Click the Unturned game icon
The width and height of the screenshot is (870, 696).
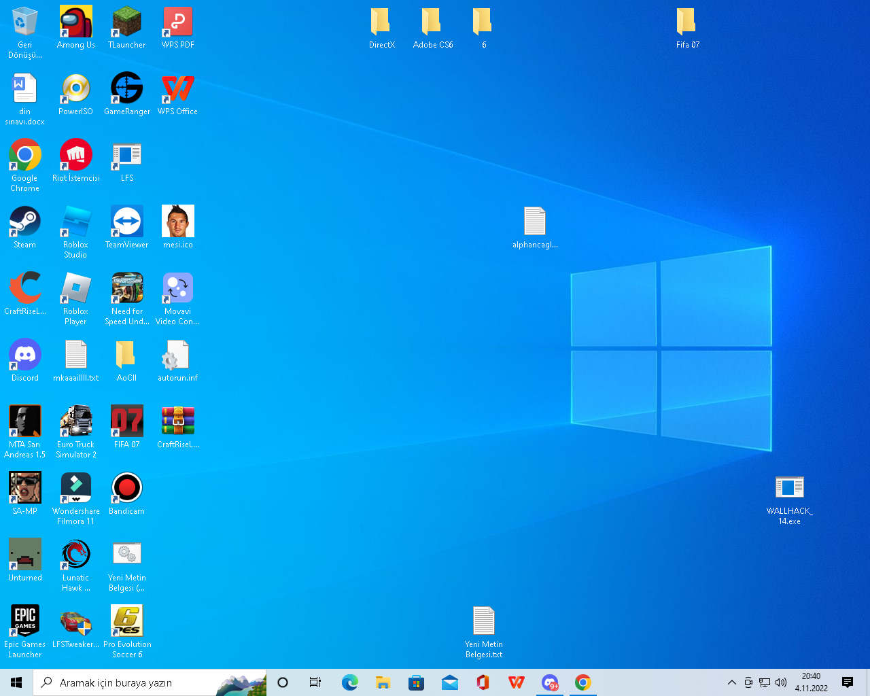(25, 555)
